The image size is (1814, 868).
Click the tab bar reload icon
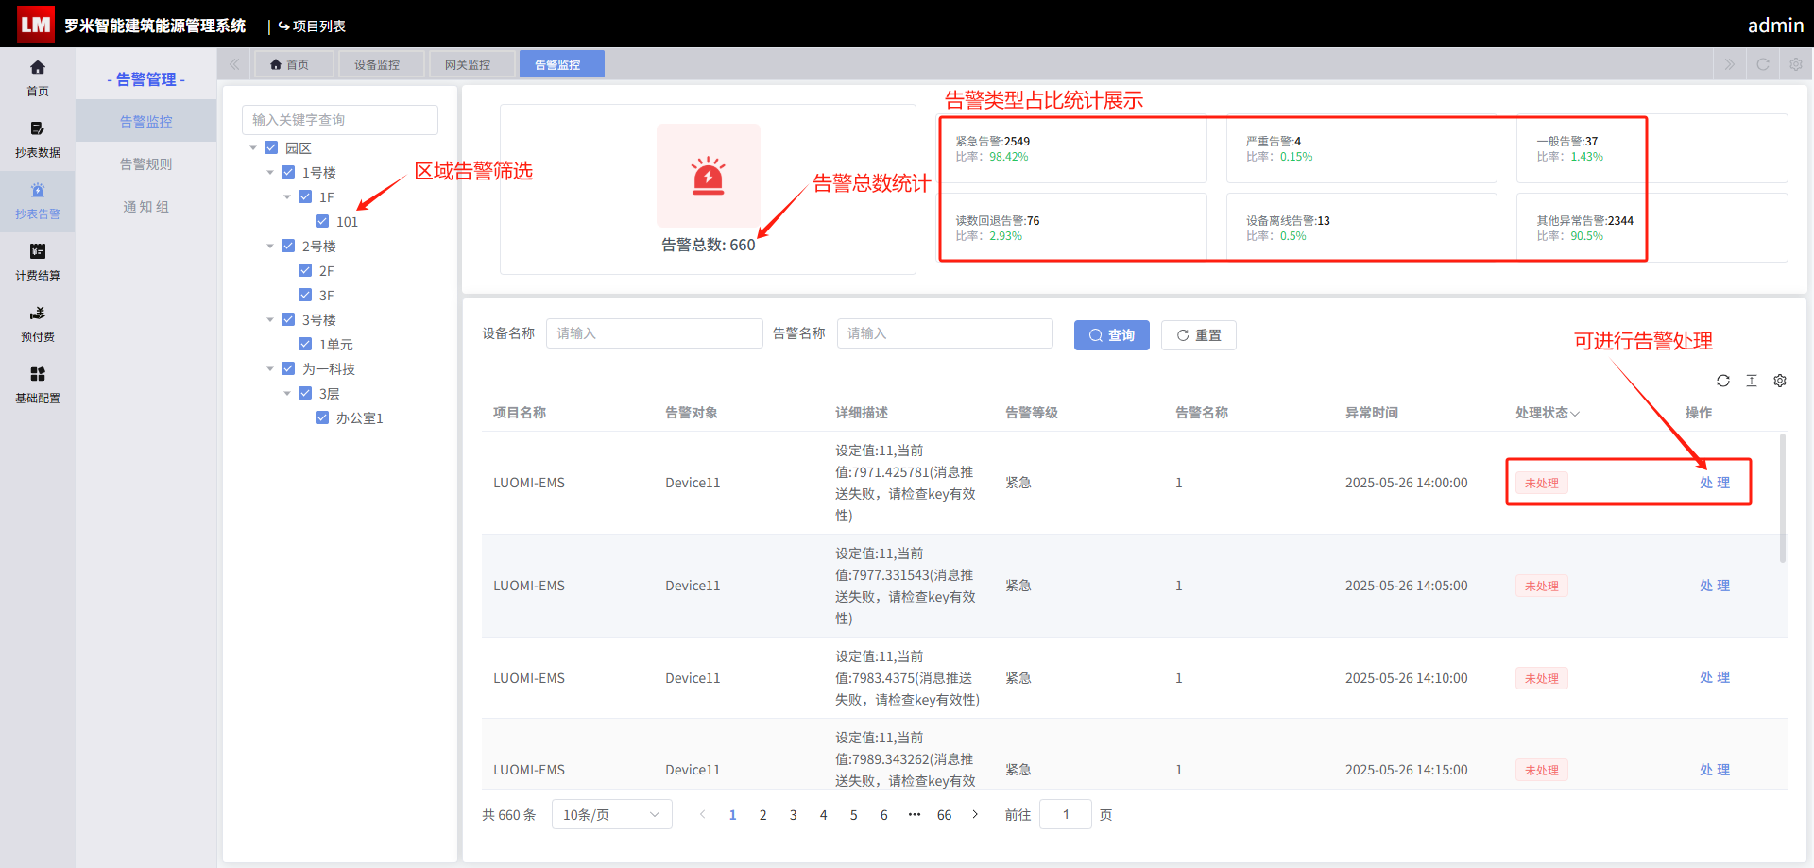click(1763, 64)
